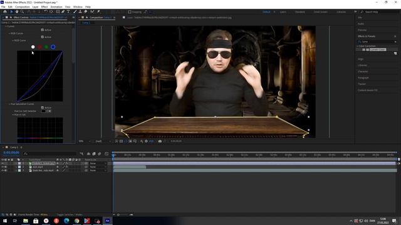
Task: Collapse the Hue vs Sat twirl
Action: pos(13,115)
